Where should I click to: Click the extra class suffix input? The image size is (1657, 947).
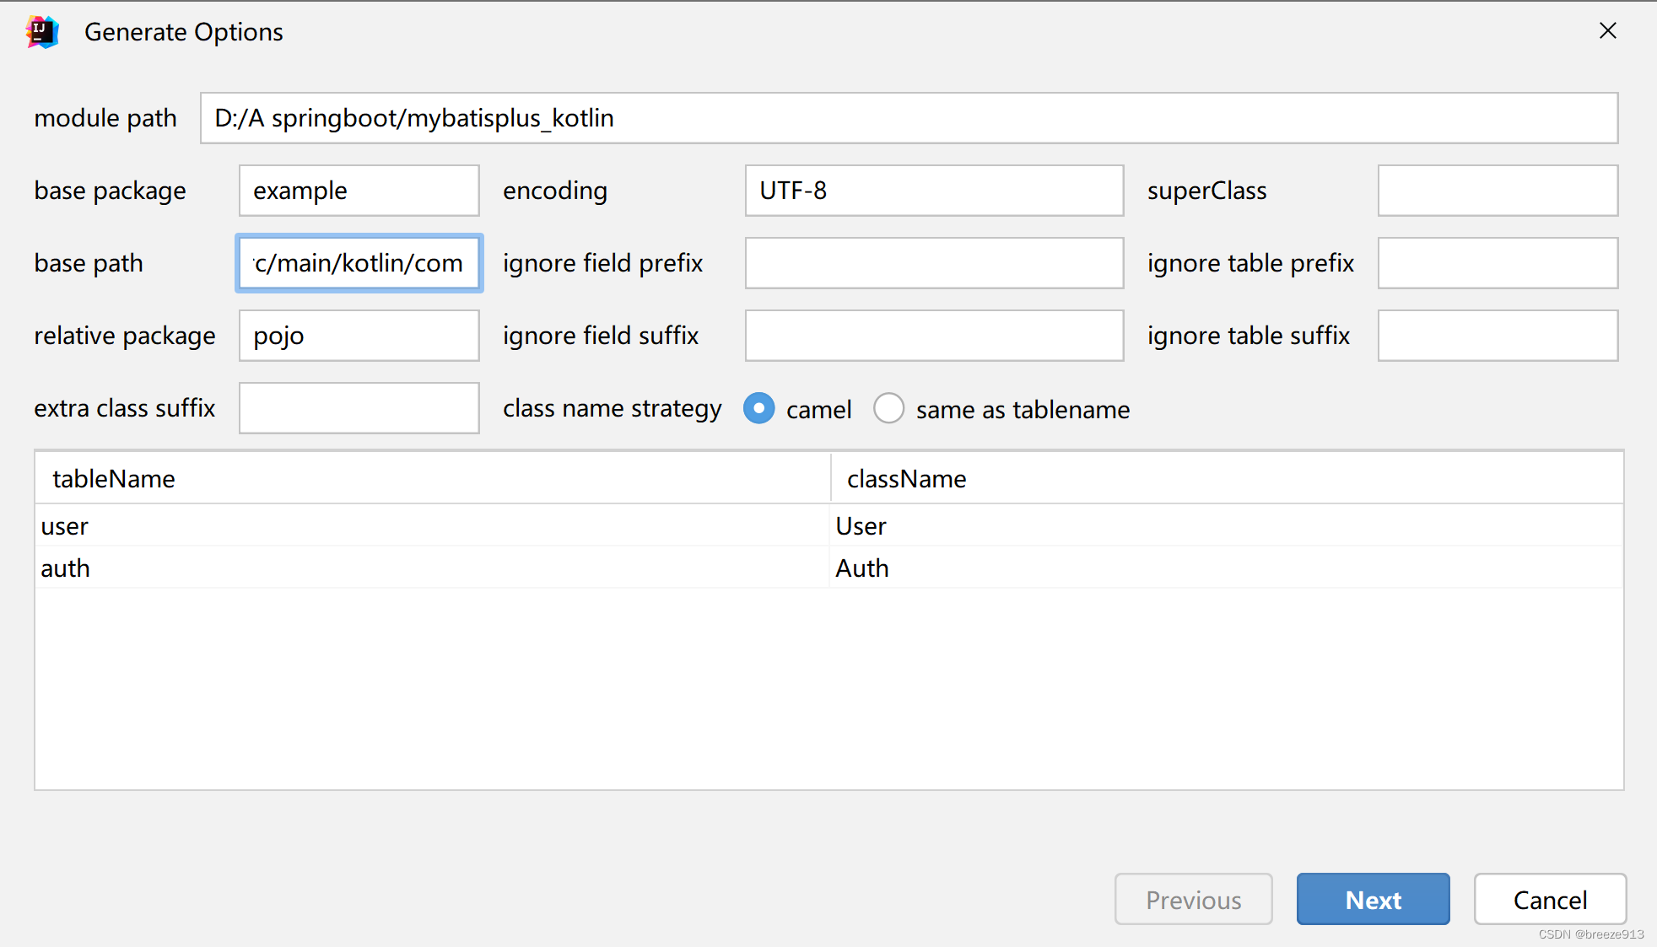pyautogui.click(x=358, y=407)
